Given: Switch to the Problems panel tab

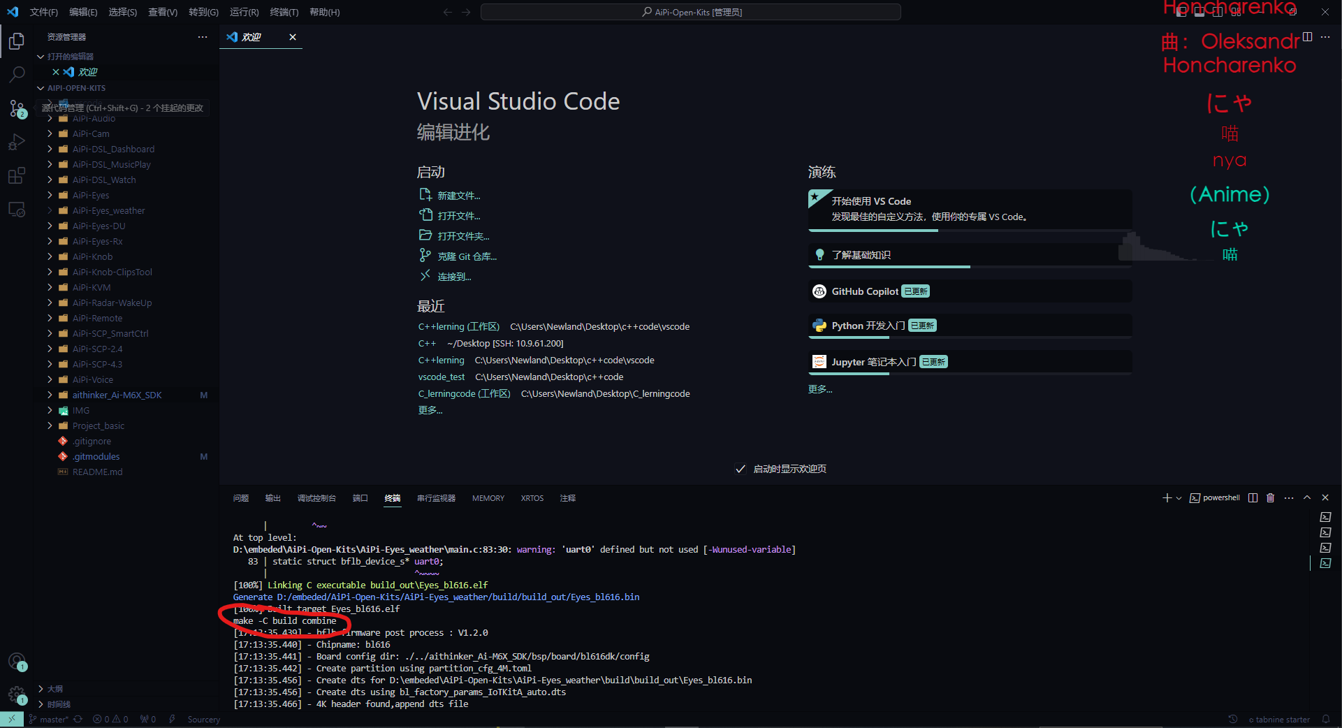Looking at the screenshot, I should (x=241, y=498).
